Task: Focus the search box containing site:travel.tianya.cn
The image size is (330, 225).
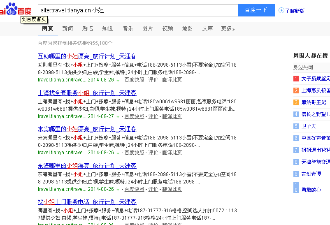Action: [138, 10]
